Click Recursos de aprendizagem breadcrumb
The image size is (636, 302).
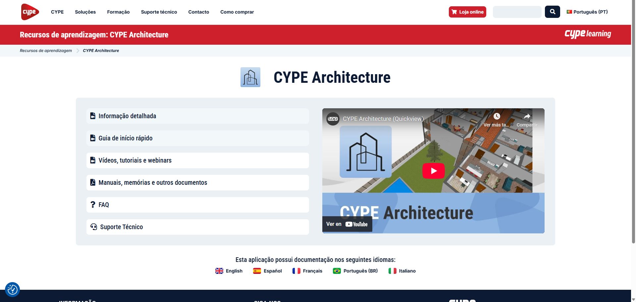(46, 51)
